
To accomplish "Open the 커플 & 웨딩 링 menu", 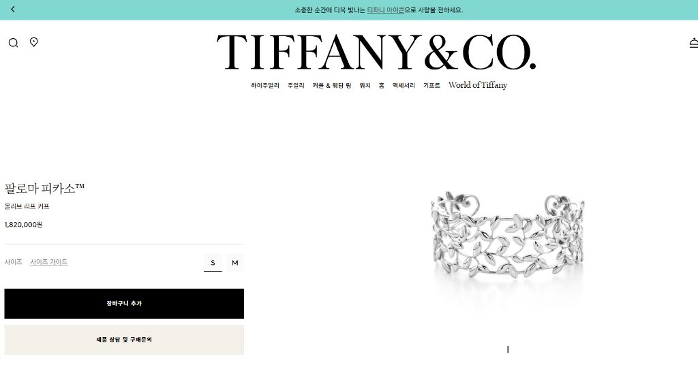I will (x=332, y=85).
